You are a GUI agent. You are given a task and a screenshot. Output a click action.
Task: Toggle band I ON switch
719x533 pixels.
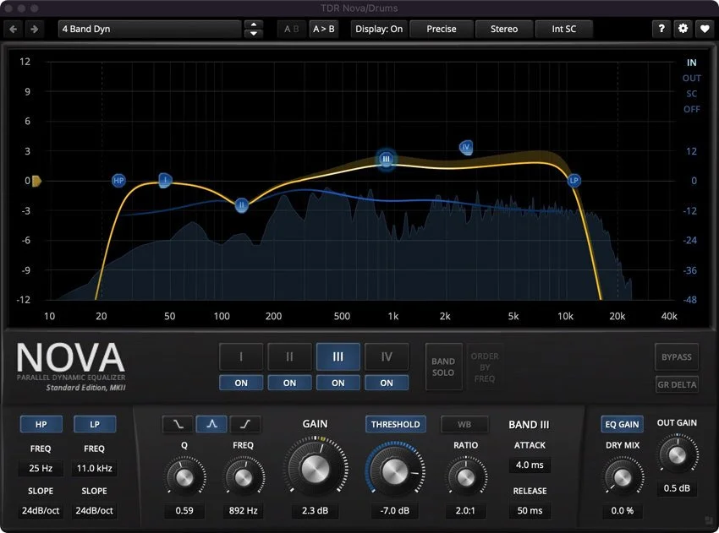[x=241, y=383]
